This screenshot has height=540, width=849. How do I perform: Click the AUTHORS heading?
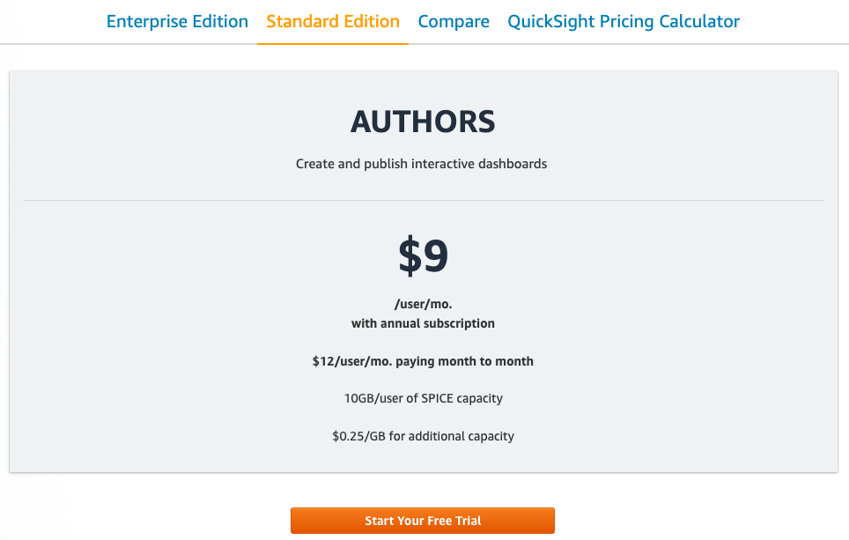(x=423, y=122)
